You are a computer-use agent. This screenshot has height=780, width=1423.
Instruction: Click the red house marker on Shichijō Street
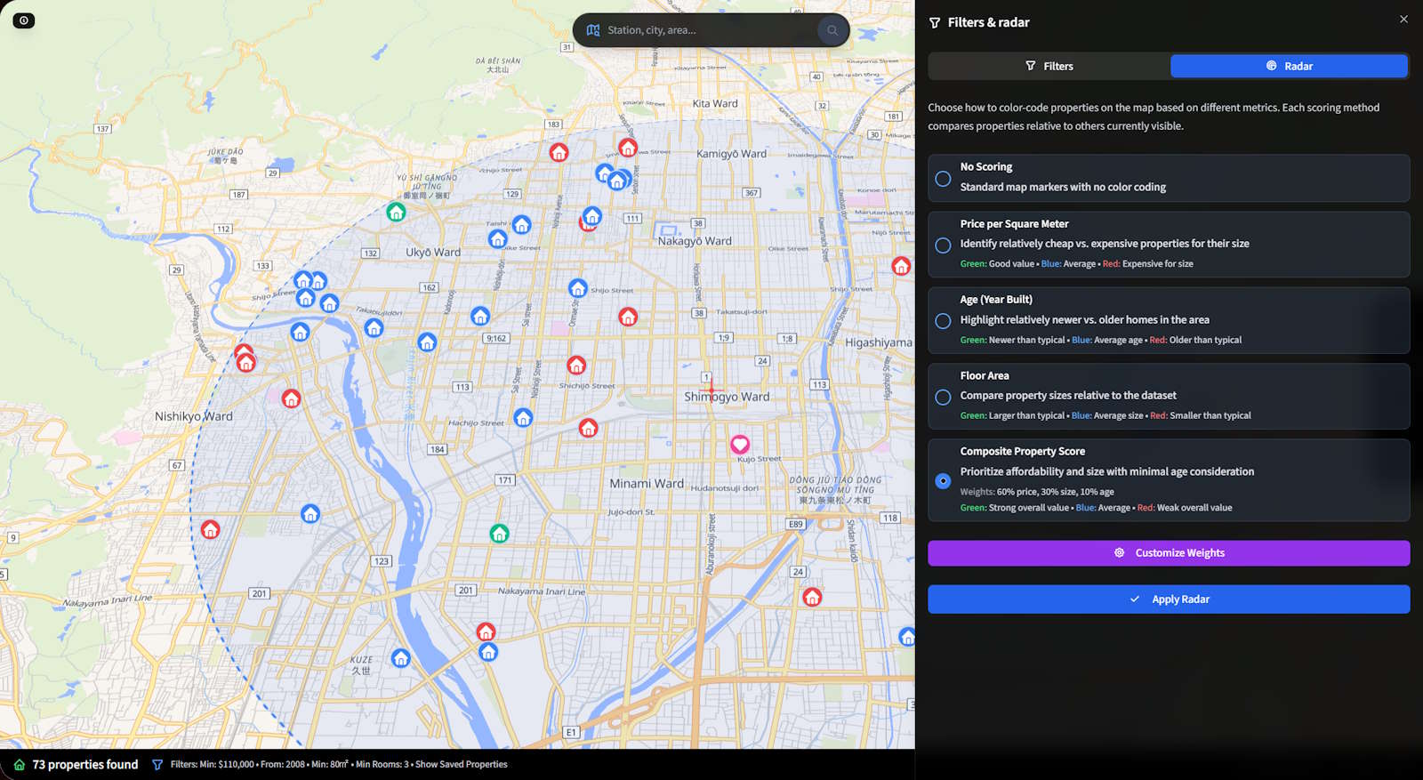click(576, 365)
